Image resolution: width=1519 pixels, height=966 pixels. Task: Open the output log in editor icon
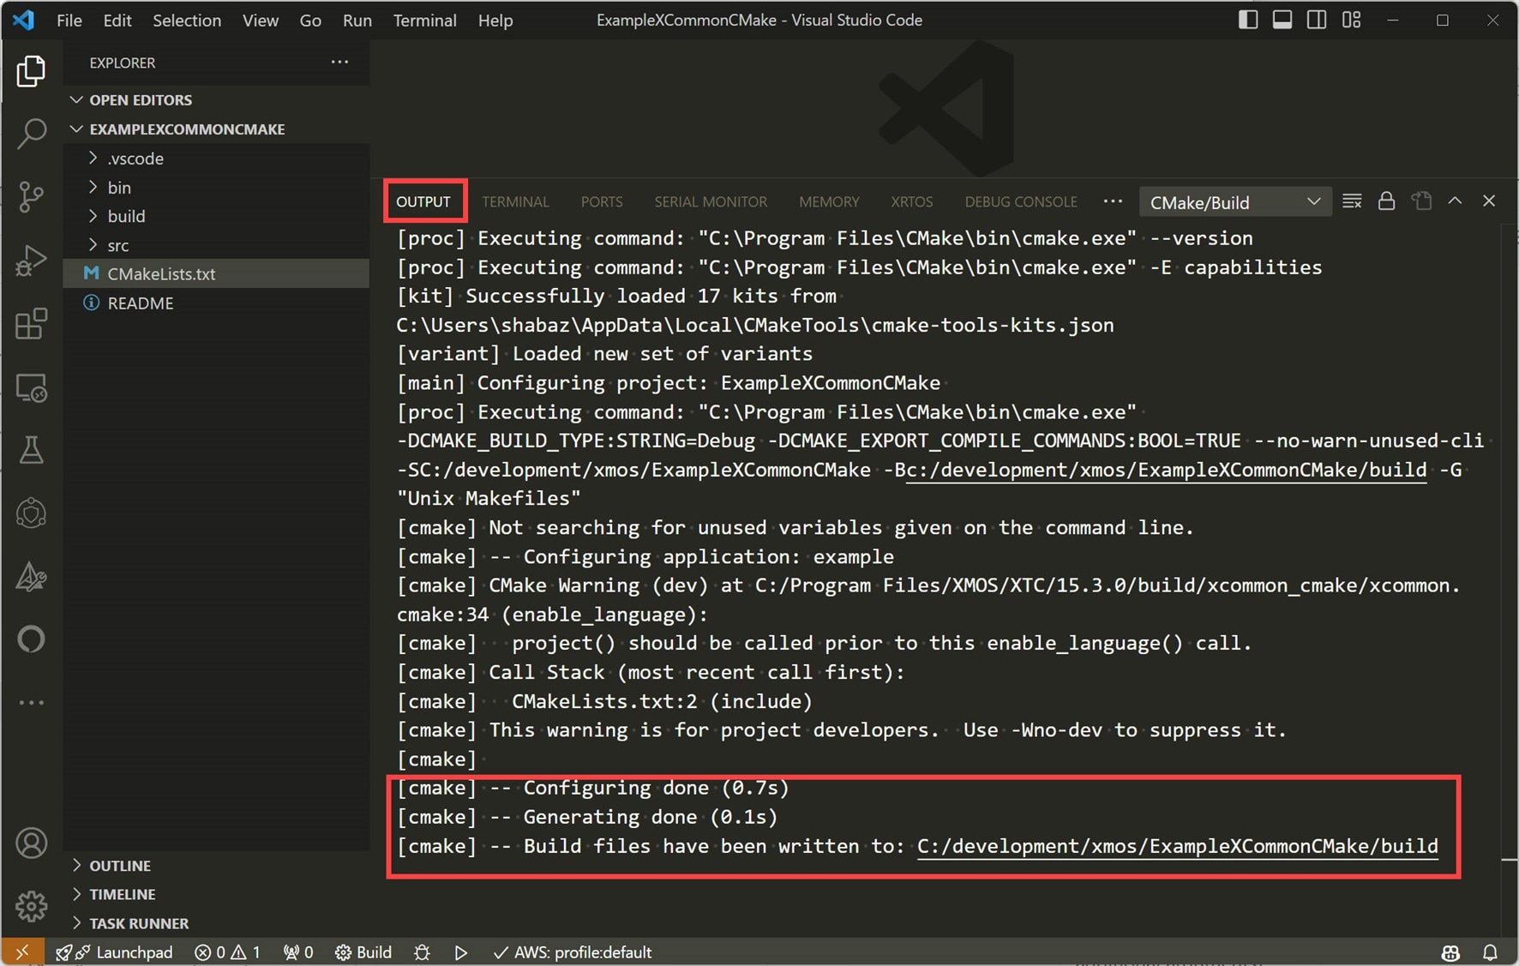pos(1421,201)
